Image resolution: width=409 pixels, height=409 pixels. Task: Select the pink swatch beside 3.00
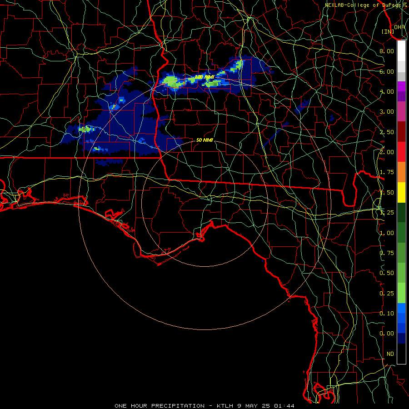coord(401,112)
